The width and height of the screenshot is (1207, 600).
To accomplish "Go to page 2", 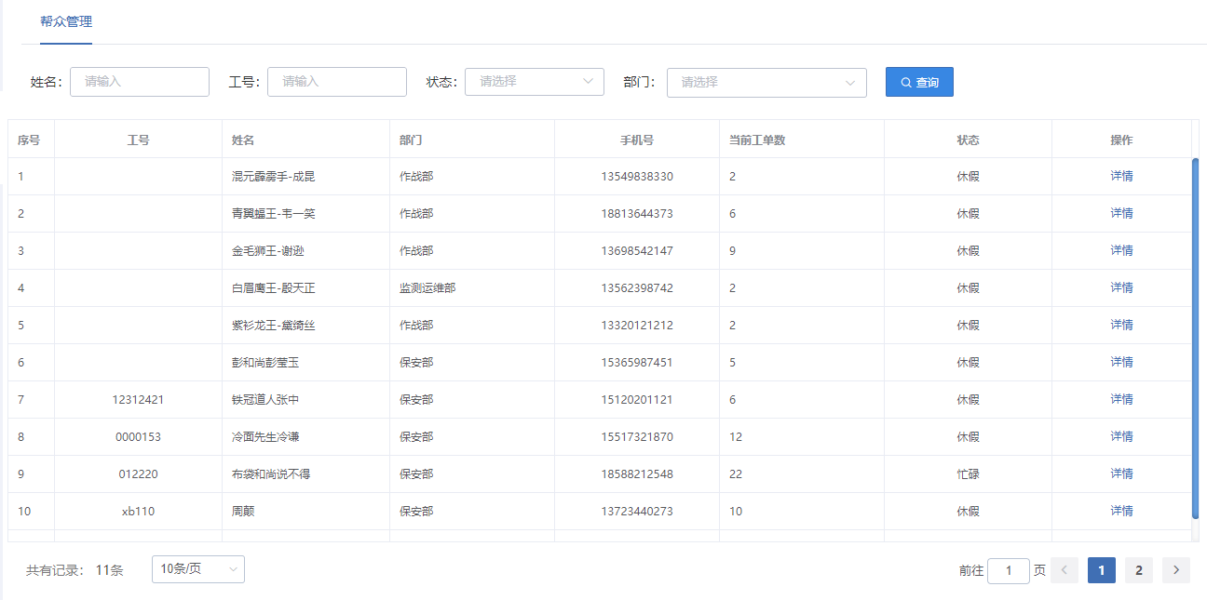I will (x=1139, y=570).
